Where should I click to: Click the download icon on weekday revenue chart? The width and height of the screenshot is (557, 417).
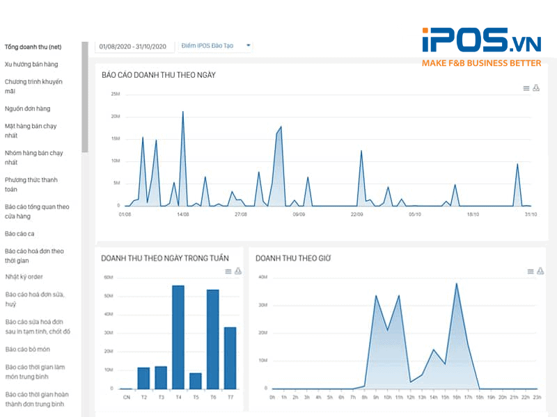[237, 271]
